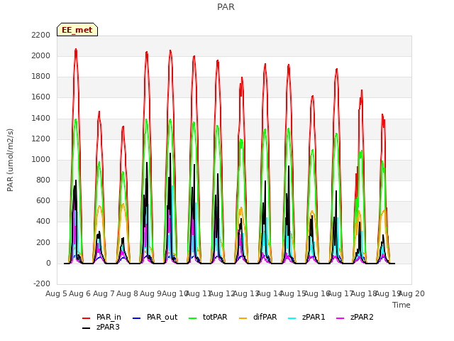Screen dimensions: 454x341
Task: Click the PAR chart title
Action: click(x=226, y=7)
